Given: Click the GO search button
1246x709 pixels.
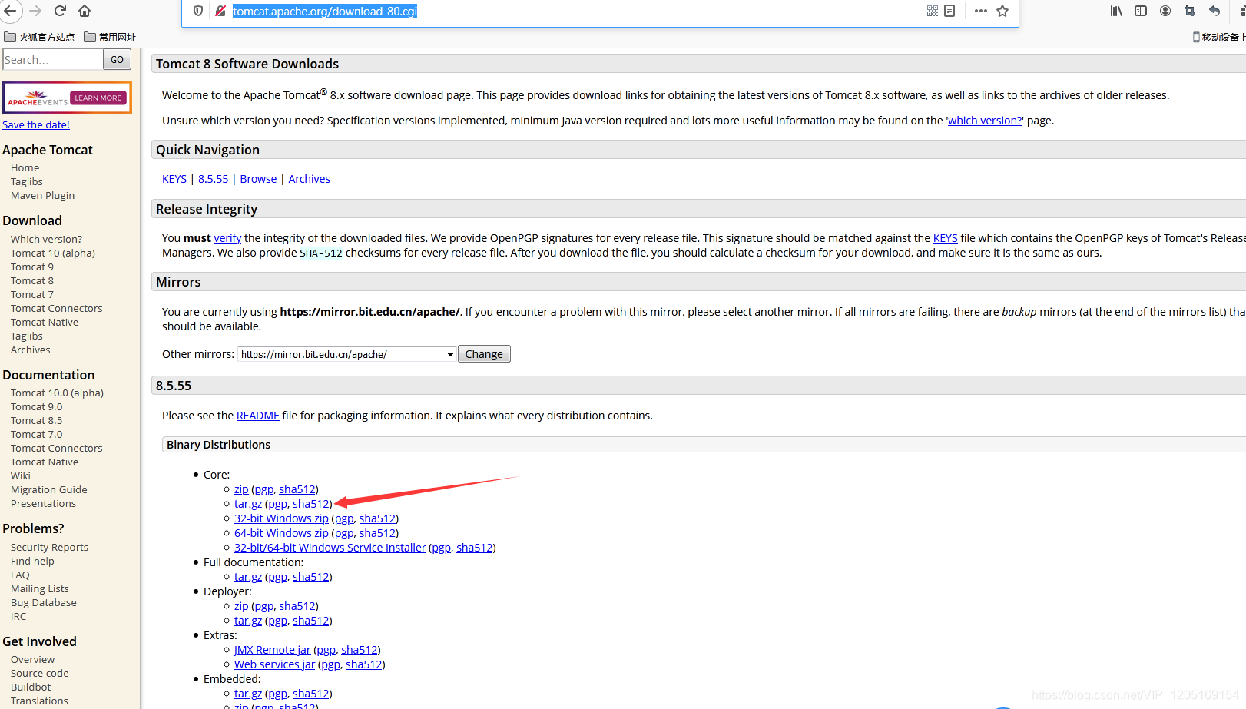Looking at the screenshot, I should click(x=117, y=59).
